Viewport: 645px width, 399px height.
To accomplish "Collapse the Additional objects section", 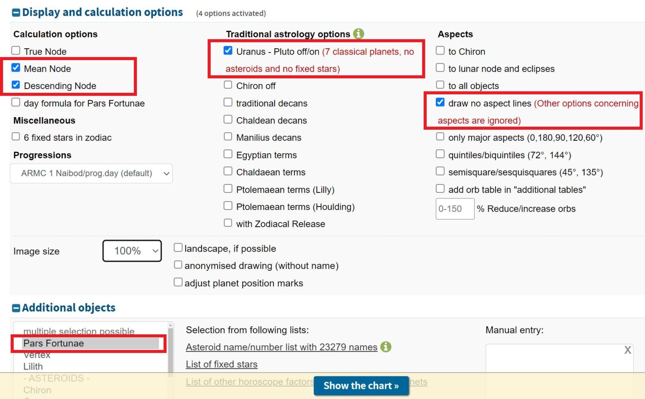I will (x=16, y=308).
